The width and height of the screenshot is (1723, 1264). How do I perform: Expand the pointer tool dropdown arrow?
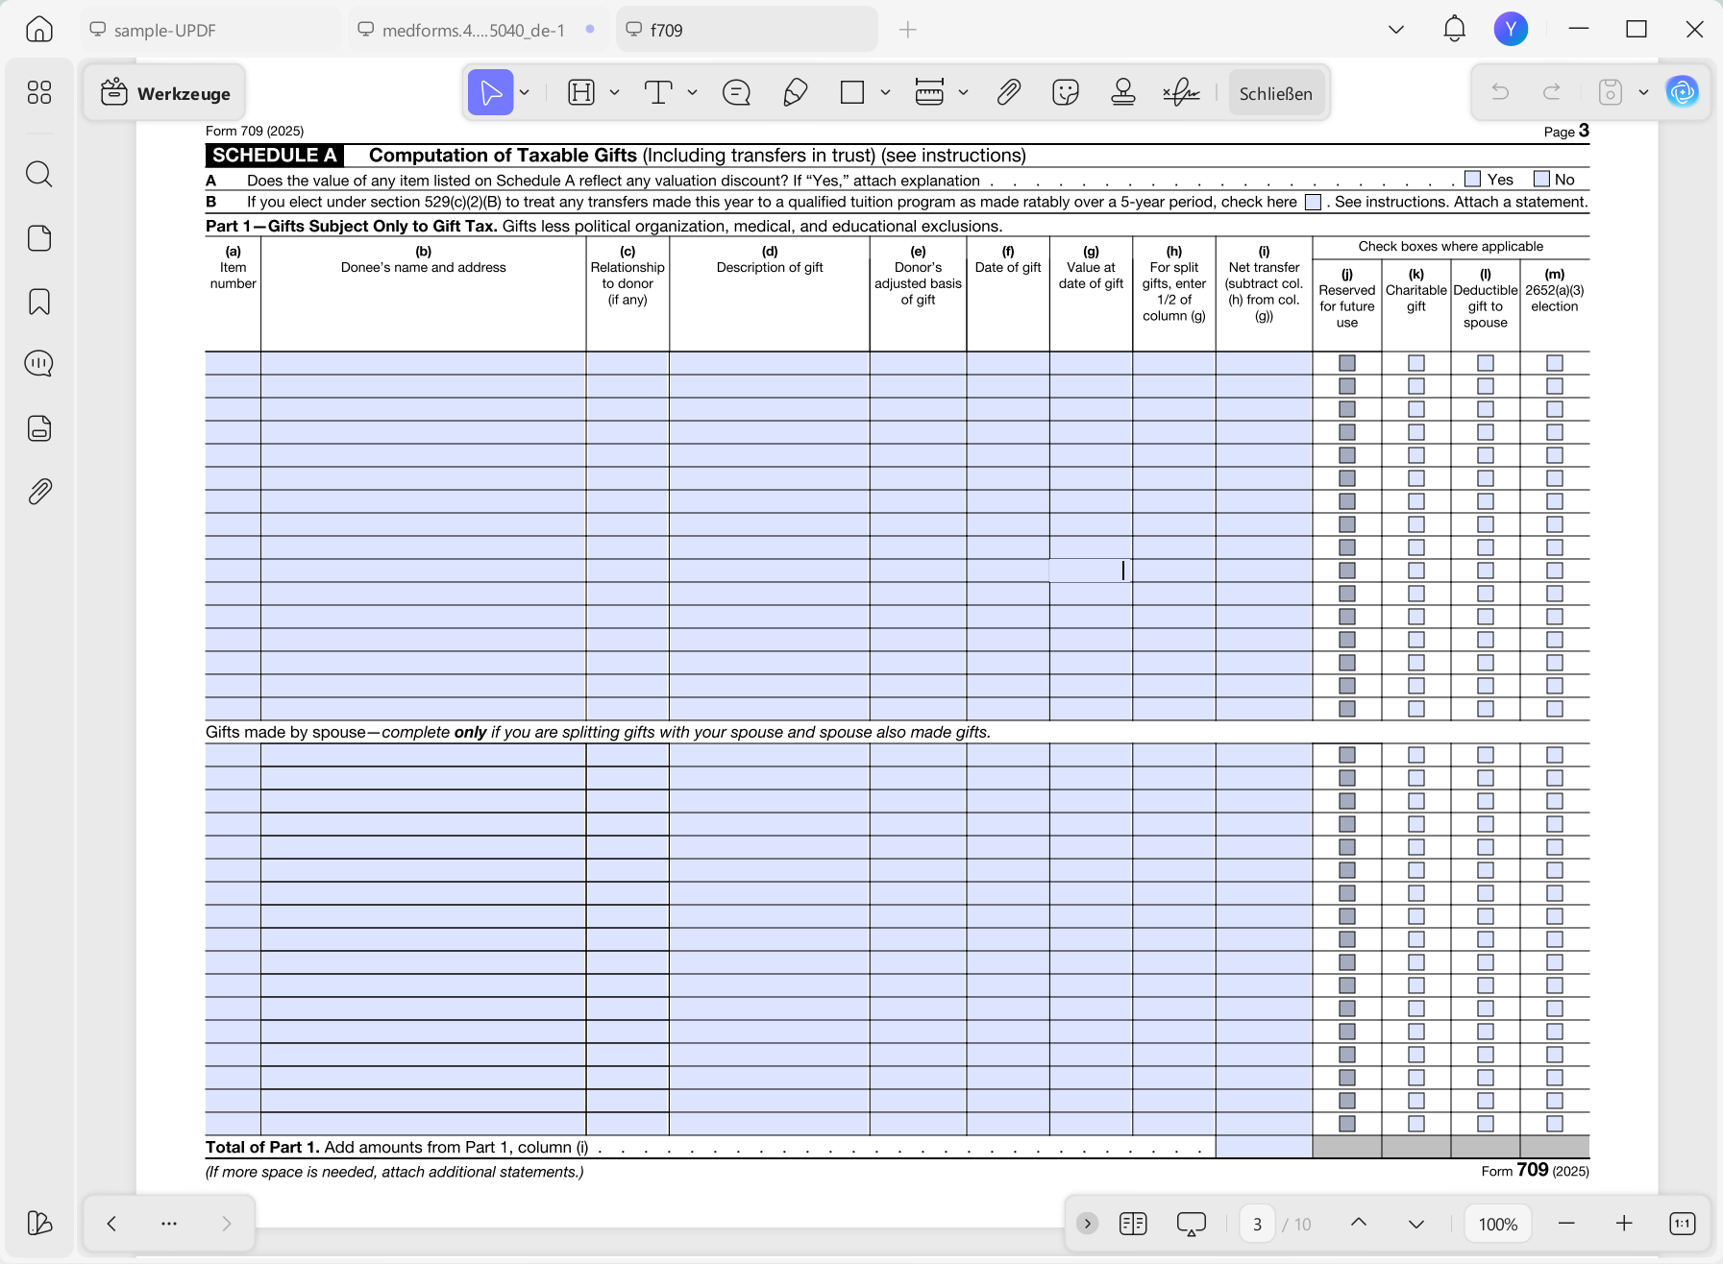click(x=525, y=92)
